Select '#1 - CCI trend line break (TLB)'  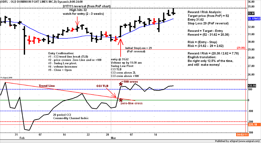tap(68, 57)
